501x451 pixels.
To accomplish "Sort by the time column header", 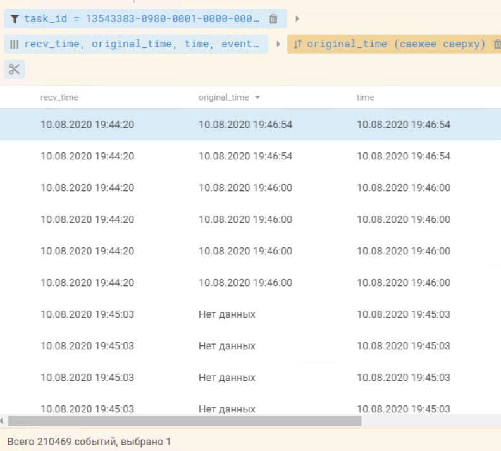I will pos(365,97).
